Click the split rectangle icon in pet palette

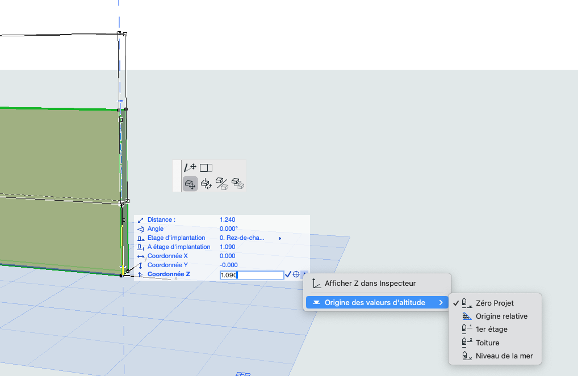[x=206, y=168]
